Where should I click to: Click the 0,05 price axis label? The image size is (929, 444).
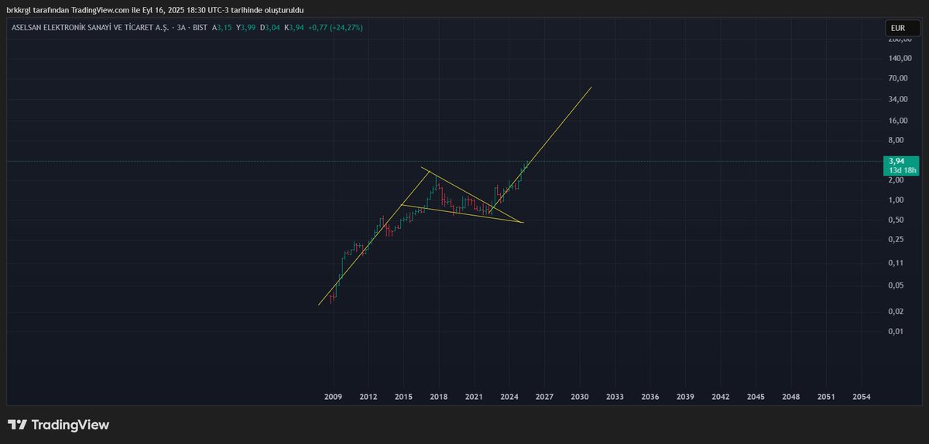click(x=898, y=285)
